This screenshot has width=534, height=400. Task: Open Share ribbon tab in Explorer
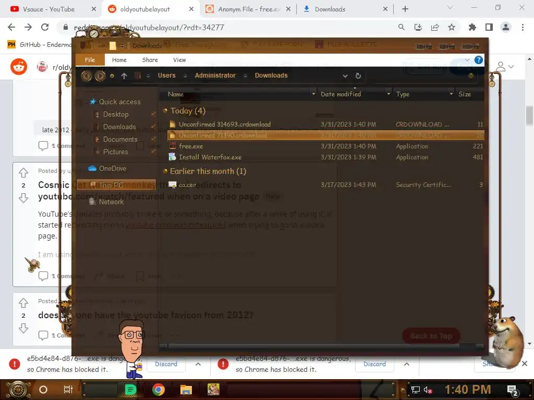coord(150,60)
